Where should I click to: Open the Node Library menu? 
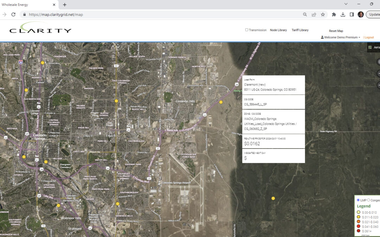pyautogui.click(x=278, y=30)
